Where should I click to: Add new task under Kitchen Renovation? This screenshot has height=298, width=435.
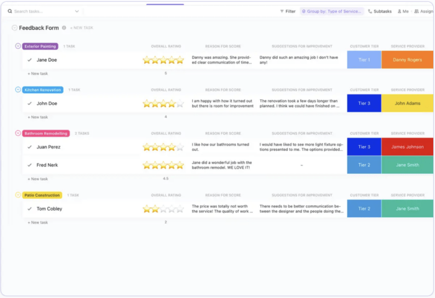pyautogui.click(x=39, y=117)
